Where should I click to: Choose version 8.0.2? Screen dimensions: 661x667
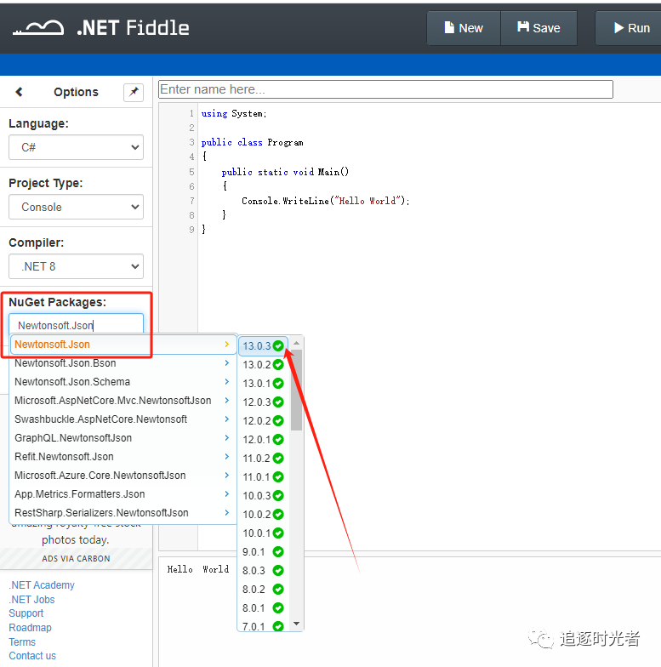tap(264, 589)
